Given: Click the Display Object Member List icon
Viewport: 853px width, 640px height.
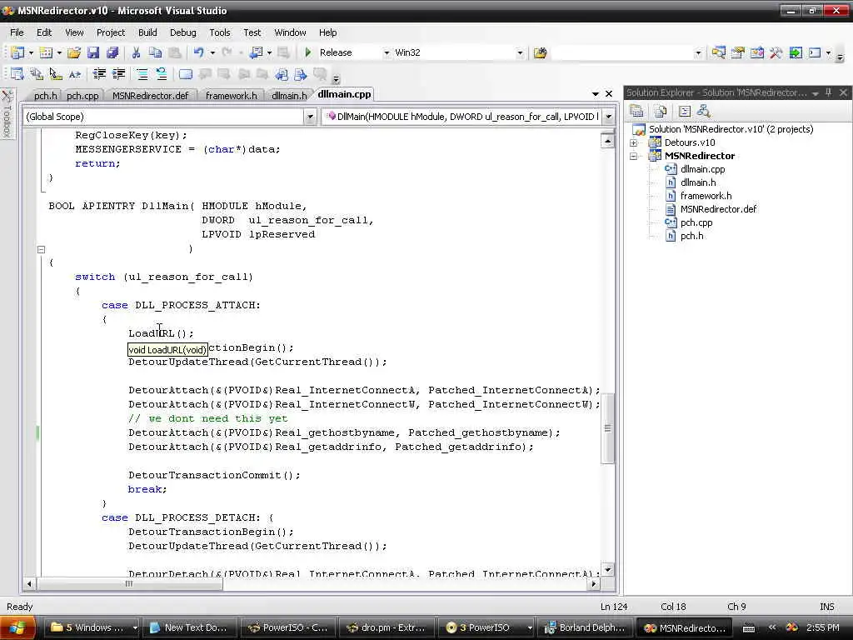Looking at the screenshot, I should (17, 74).
